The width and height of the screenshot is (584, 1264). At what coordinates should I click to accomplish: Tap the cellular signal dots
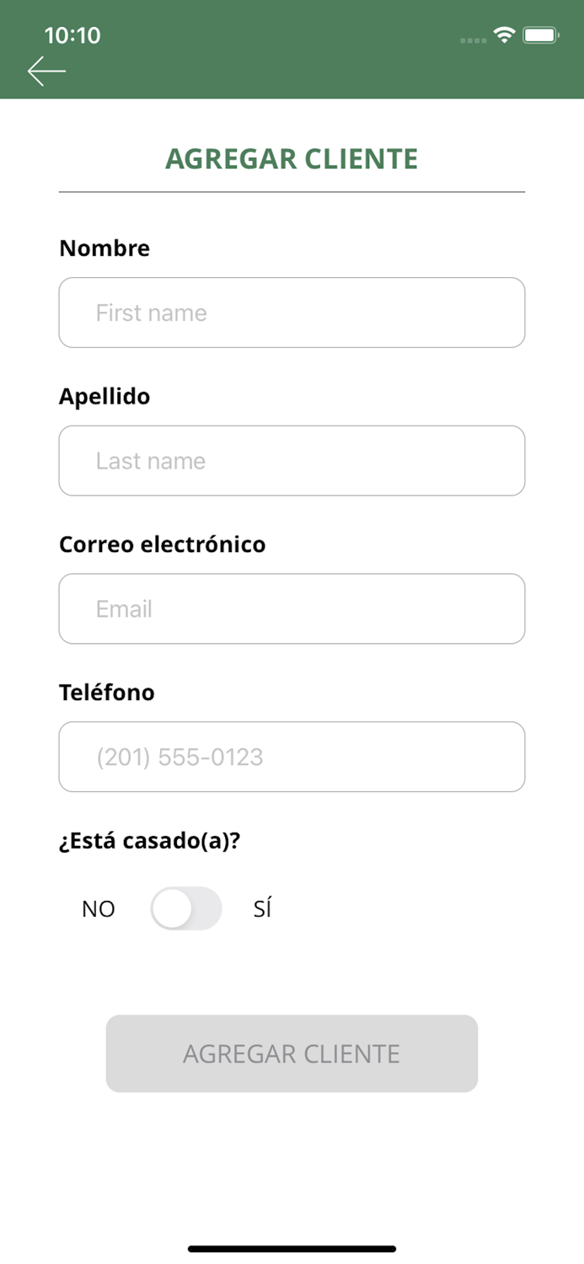coord(474,40)
